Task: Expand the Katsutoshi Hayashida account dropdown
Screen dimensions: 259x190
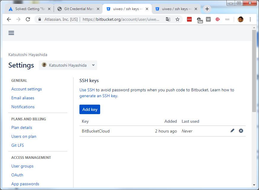Action: (x=68, y=65)
